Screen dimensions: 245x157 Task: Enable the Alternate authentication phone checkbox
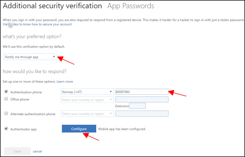(x=6, y=113)
